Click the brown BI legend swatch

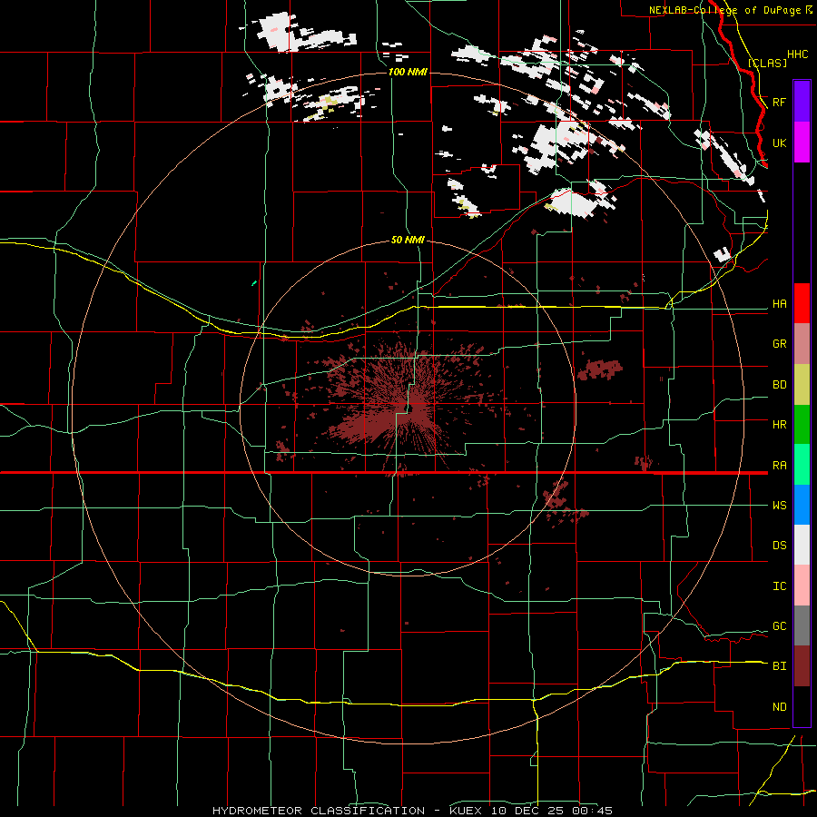click(802, 666)
